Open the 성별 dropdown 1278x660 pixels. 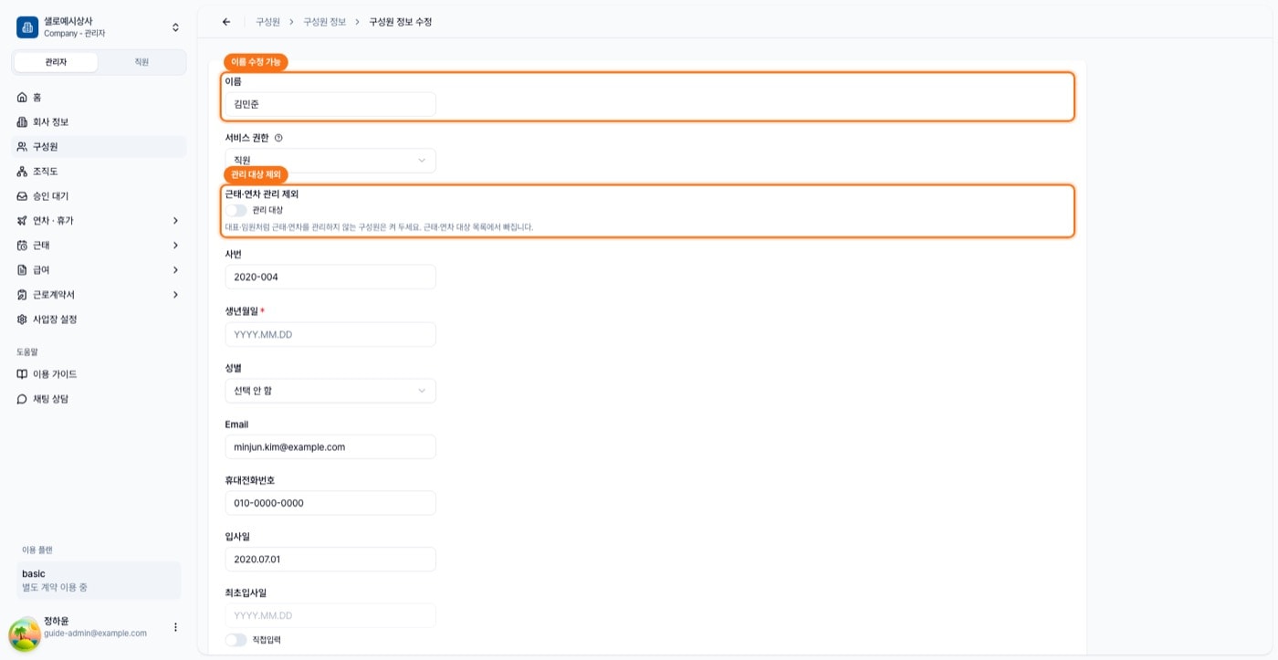click(330, 391)
